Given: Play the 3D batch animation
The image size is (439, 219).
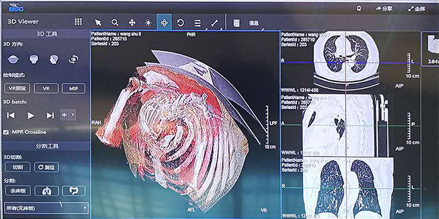Looking at the screenshot, I should [31, 115].
